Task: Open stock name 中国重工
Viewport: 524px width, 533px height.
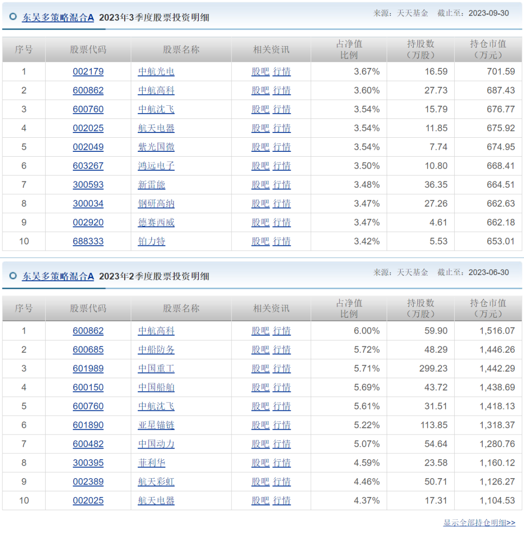Action: coord(156,369)
